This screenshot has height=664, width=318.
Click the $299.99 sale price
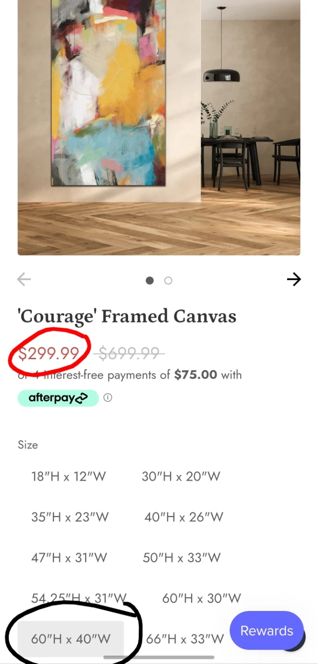[49, 353]
